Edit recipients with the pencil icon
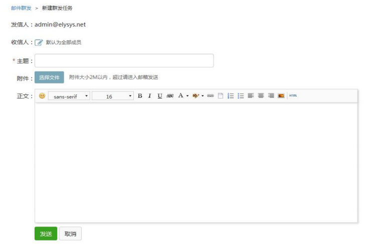 [39, 42]
